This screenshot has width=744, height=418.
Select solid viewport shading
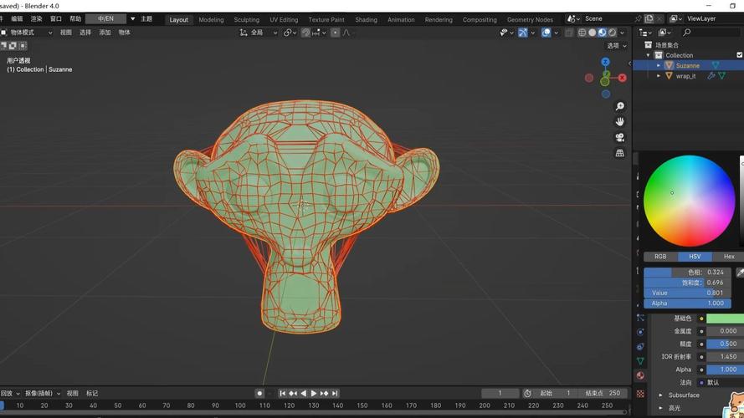pyautogui.click(x=593, y=33)
